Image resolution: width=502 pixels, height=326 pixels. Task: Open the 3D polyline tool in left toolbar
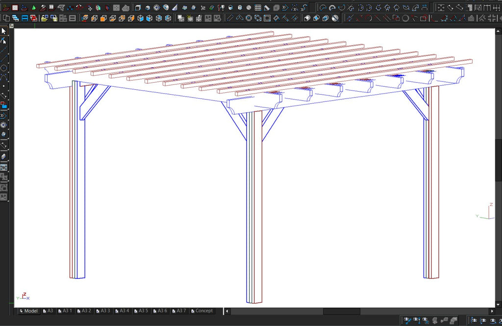[3, 116]
